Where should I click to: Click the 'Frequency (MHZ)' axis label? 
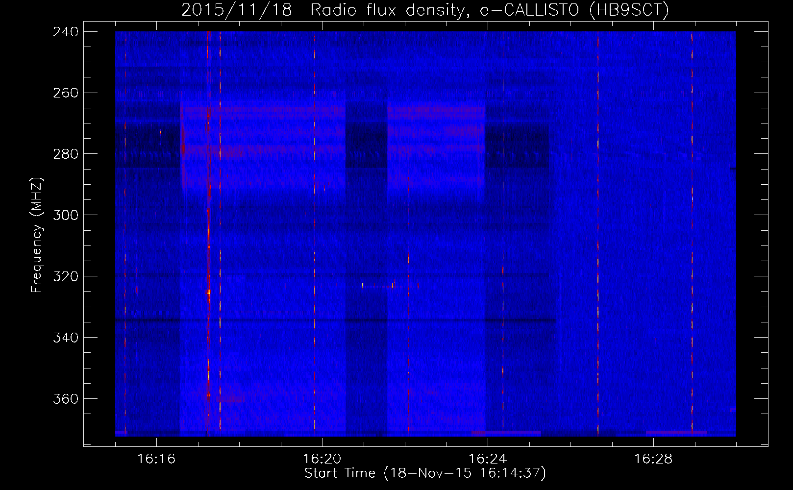coord(36,235)
